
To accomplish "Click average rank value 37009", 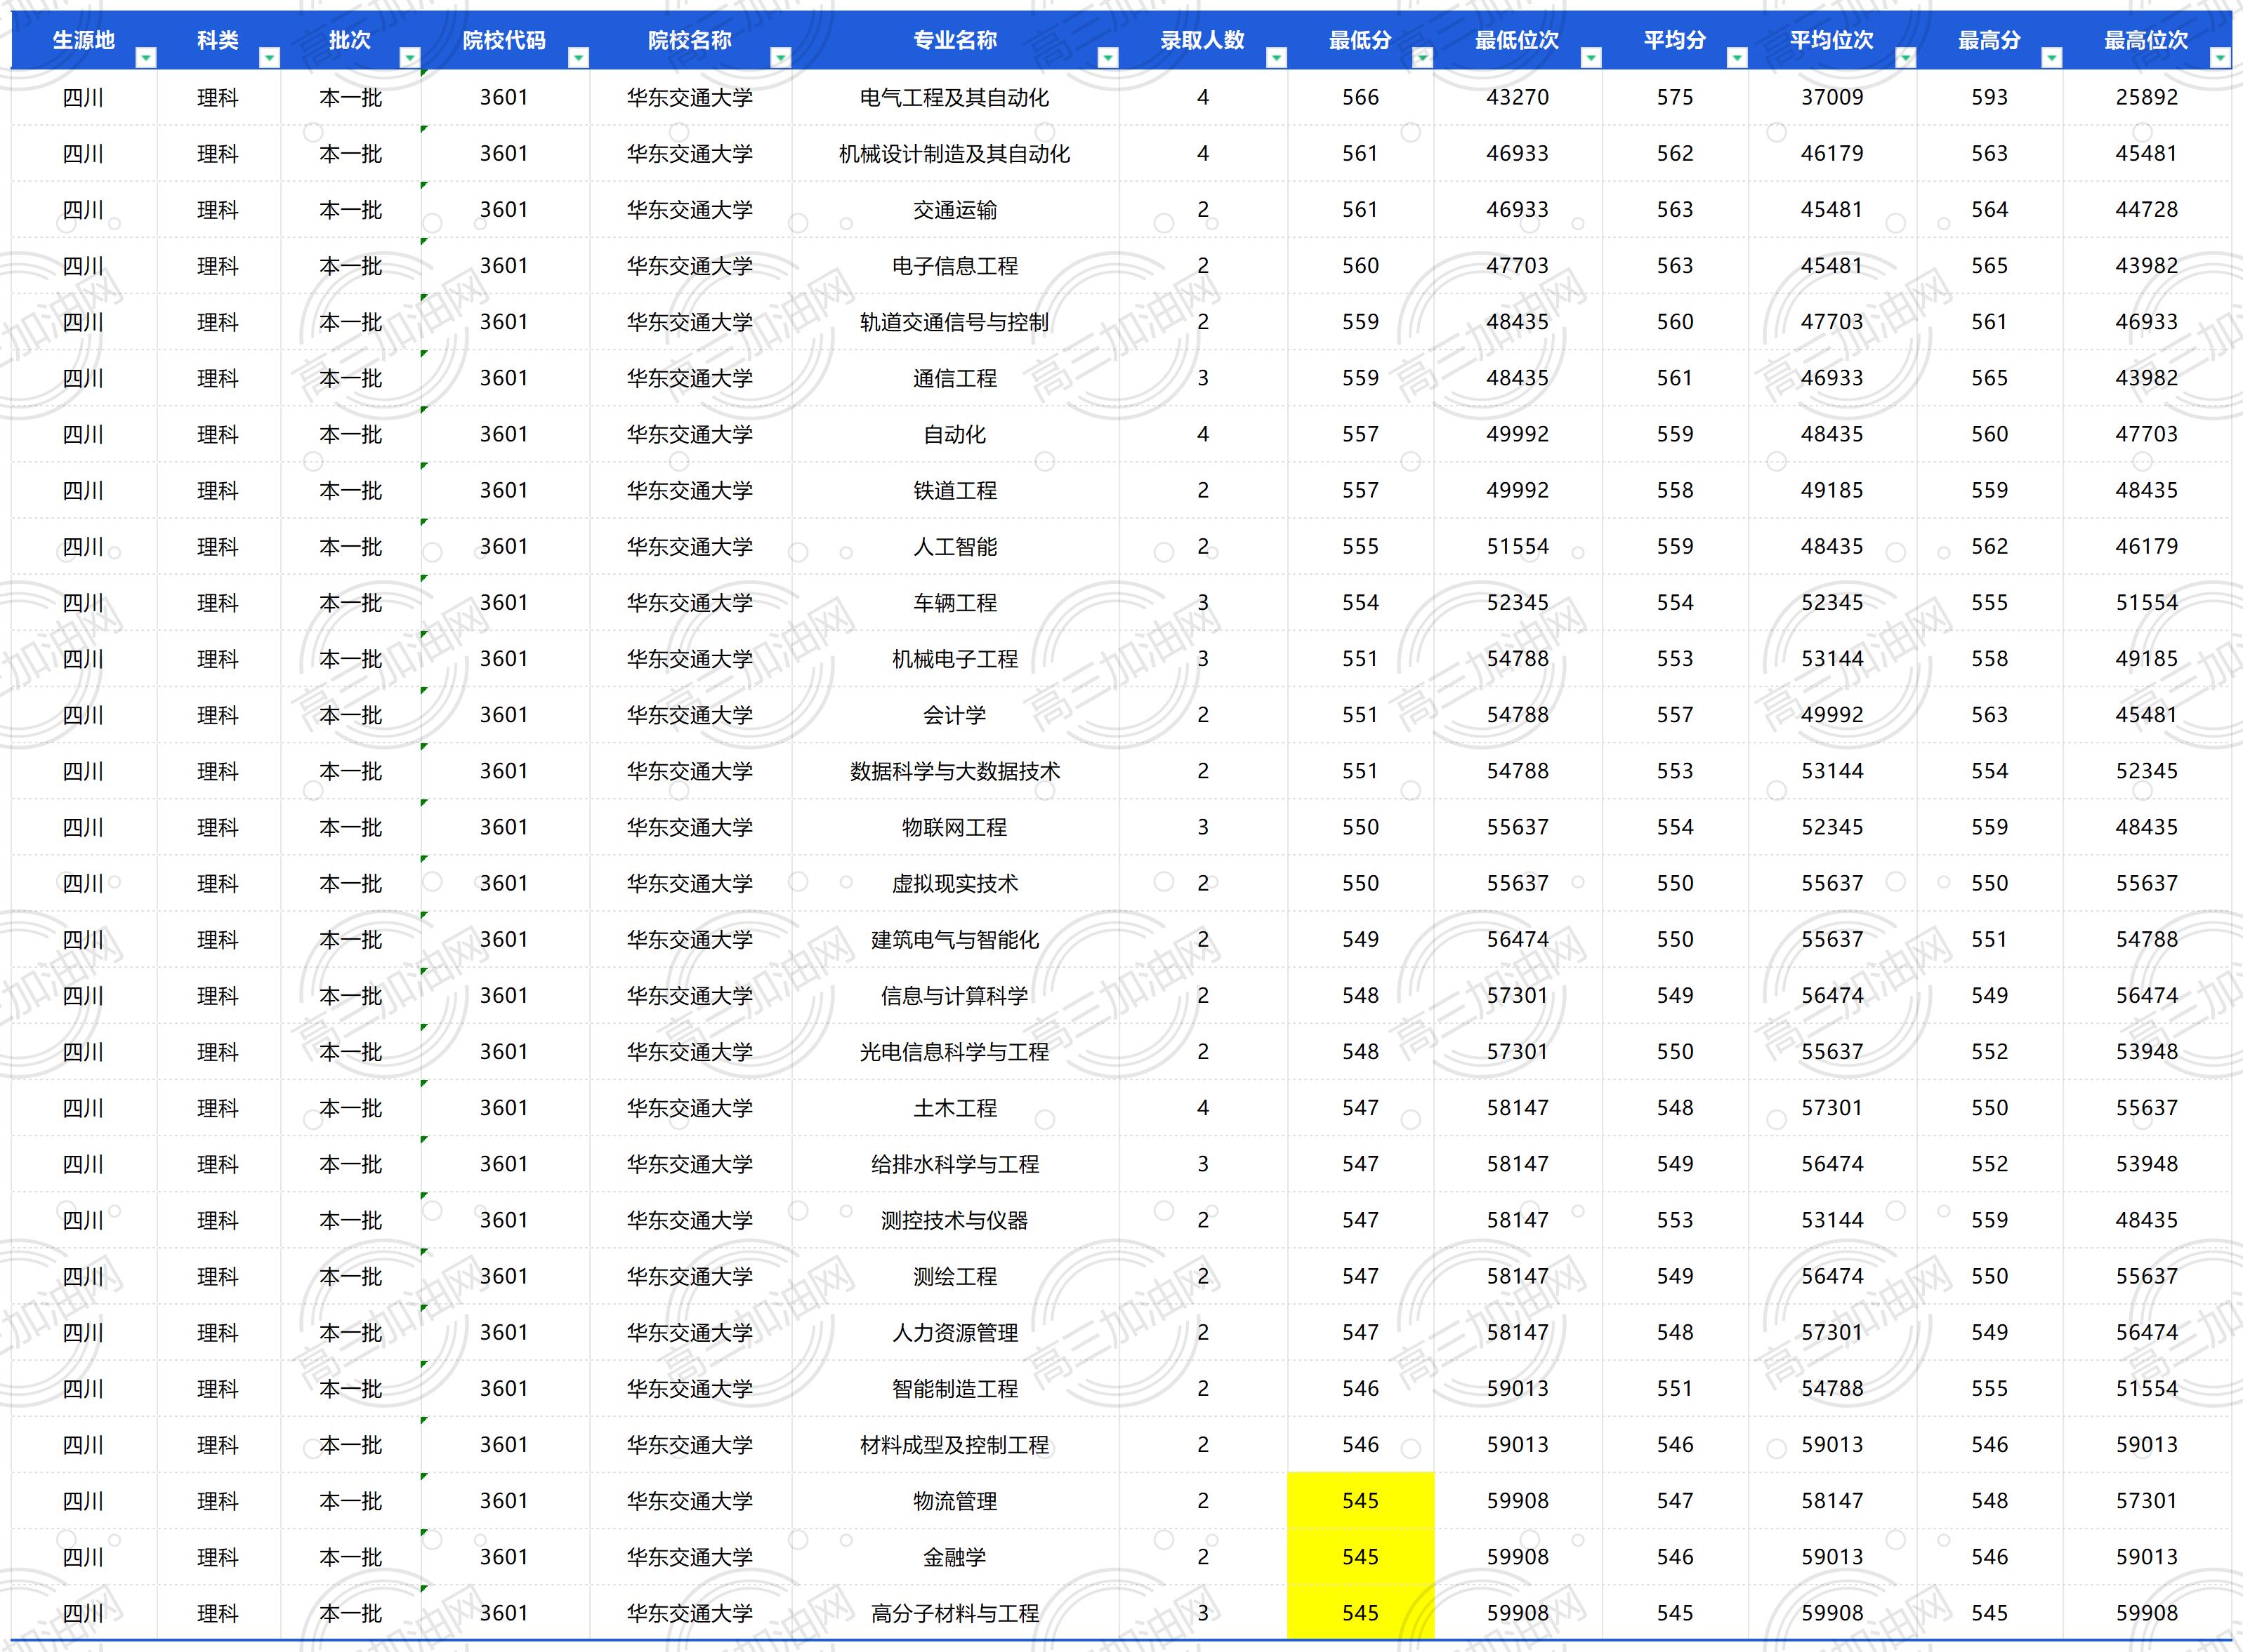I will (1833, 98).
